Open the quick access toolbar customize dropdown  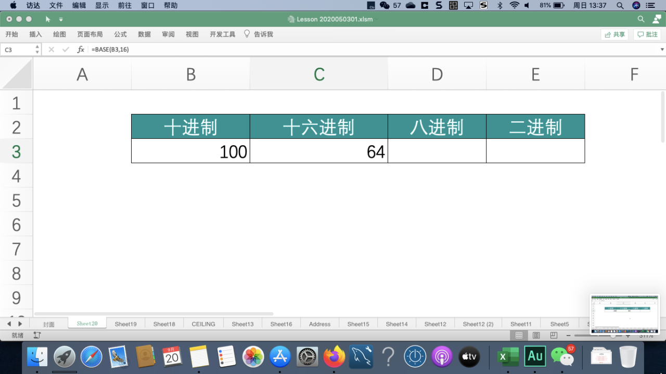pyautogui.click(x=61, y=19)
